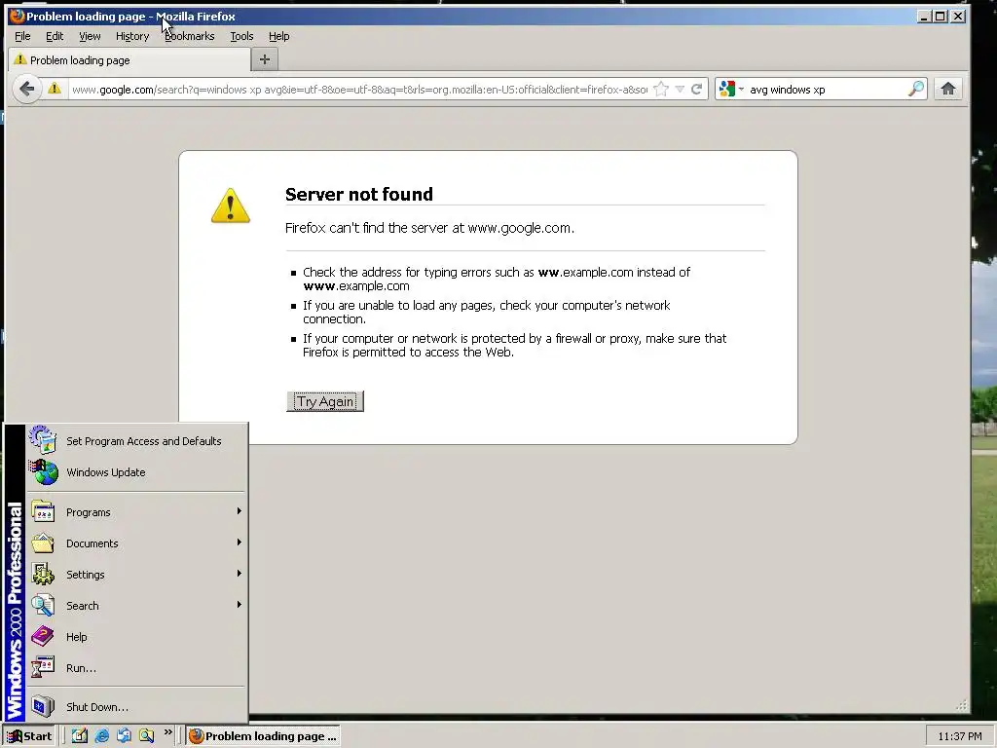
Task: Open the Tools menu
Action: pos(241,36)
